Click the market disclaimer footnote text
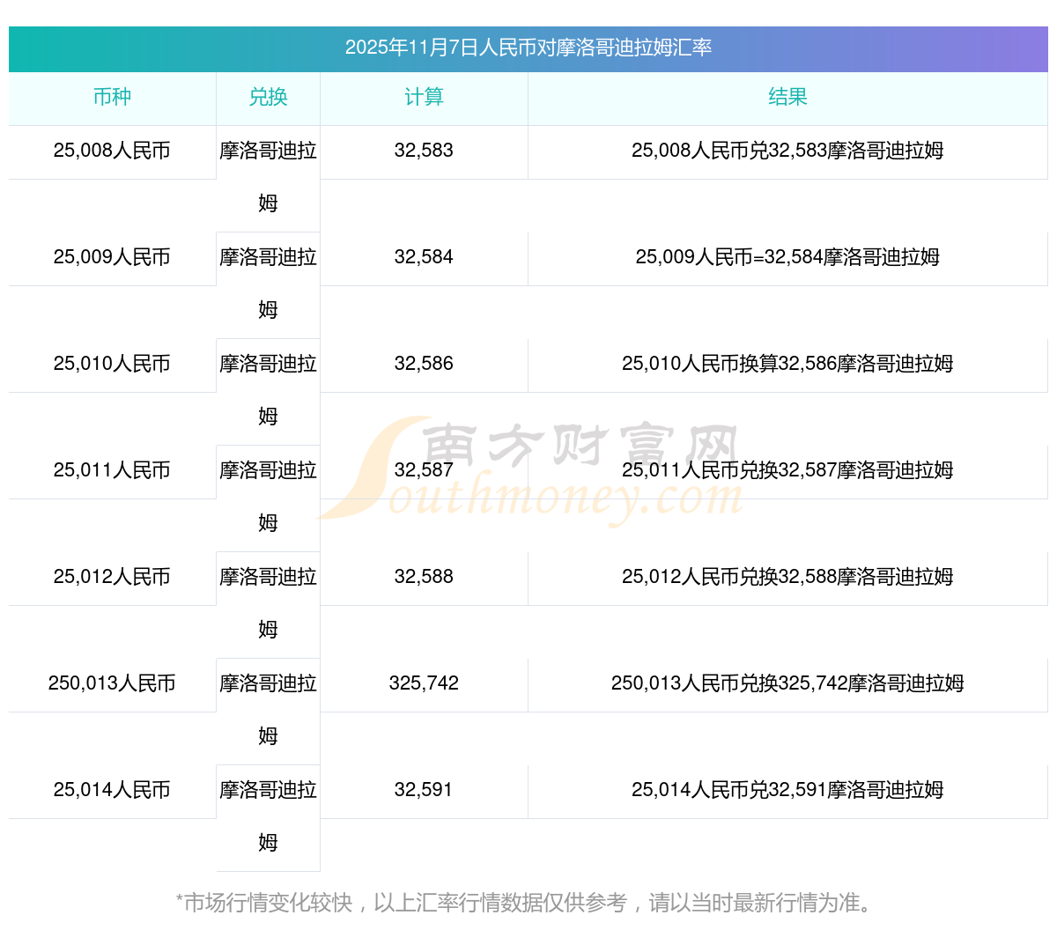This screenshot has width=1057, height=930. click(x=526, y=903)
